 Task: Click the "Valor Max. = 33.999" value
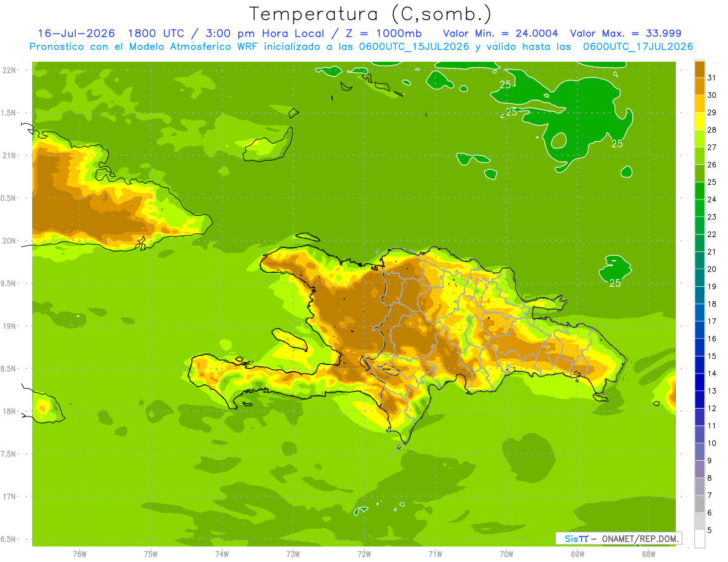(625, 33)
